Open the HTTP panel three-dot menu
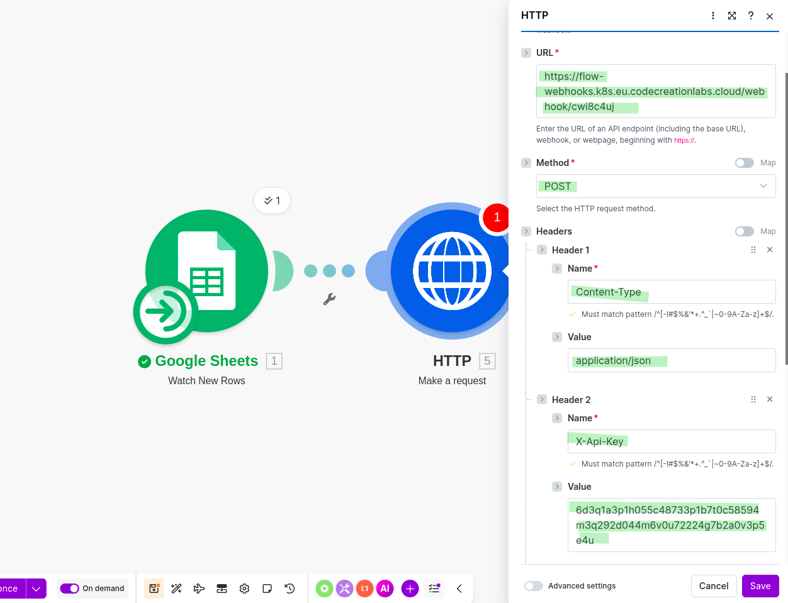 coord(712,16)
